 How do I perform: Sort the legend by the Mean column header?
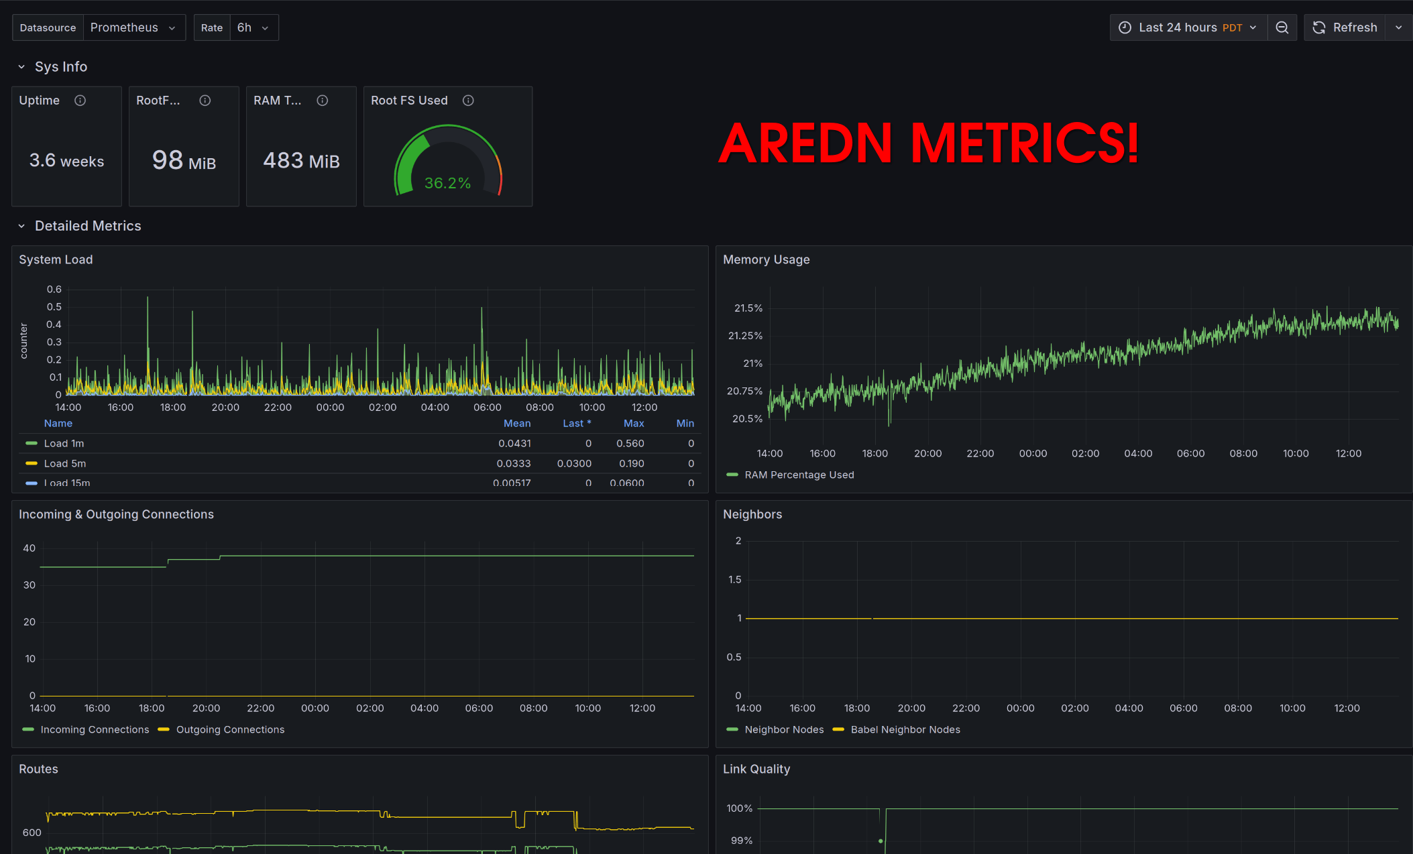(x=516, y=423)
